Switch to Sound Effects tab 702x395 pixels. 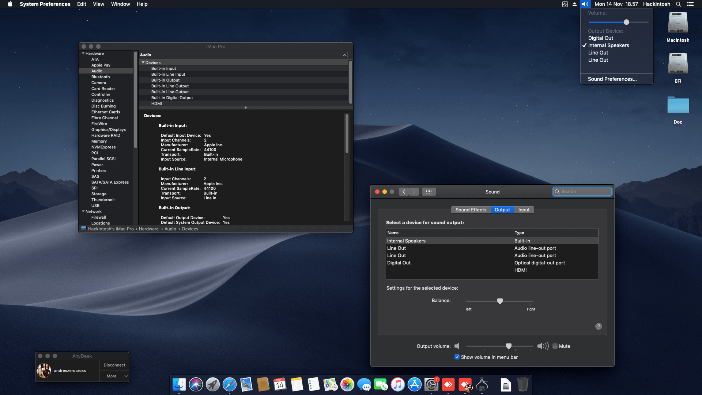[471, 210]
